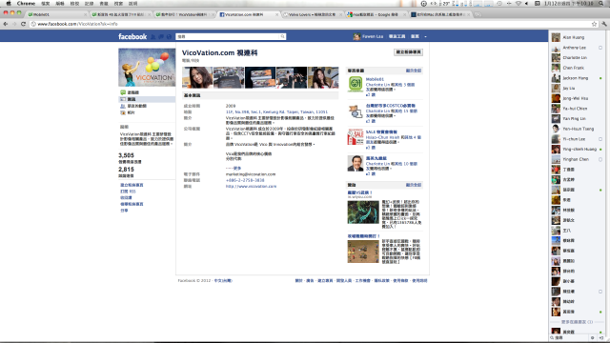
Task: Open the fifth photo strip thumbnail
Action: coord(323,77)
